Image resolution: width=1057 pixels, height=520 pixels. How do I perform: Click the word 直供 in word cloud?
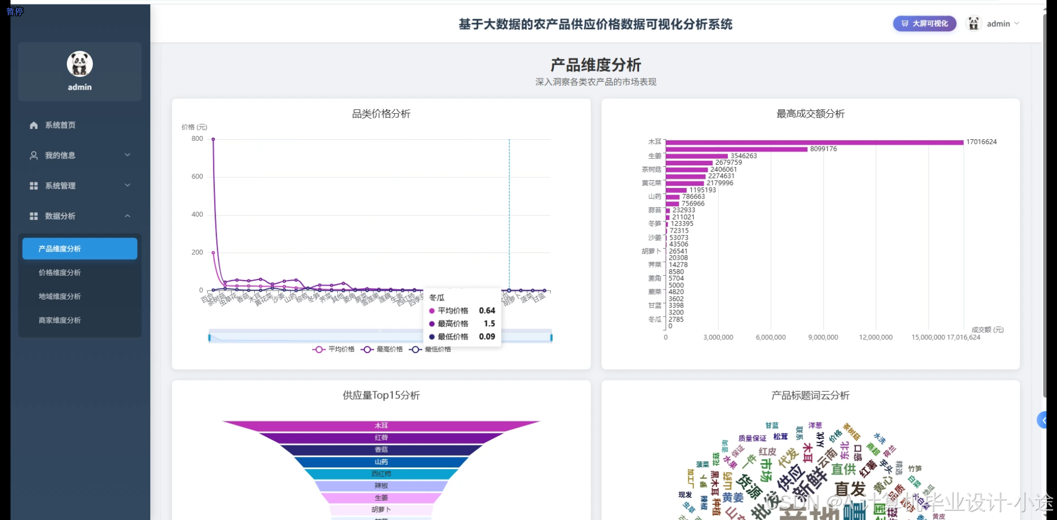coord(844,469)
